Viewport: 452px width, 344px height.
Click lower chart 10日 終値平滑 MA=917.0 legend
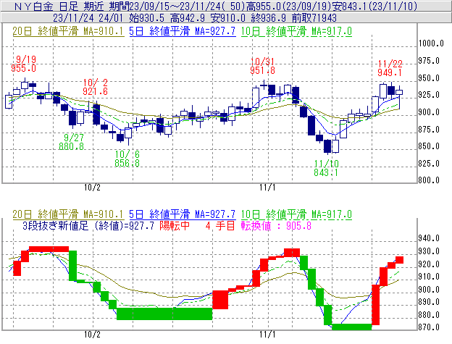tap(296, 214)
